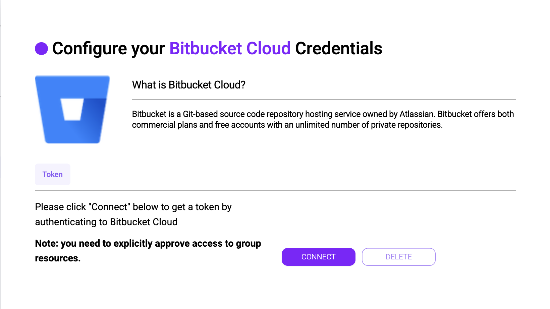This screenshot has height=309, width=550.
Task: Select the Token tab
Action: point(53,174)
